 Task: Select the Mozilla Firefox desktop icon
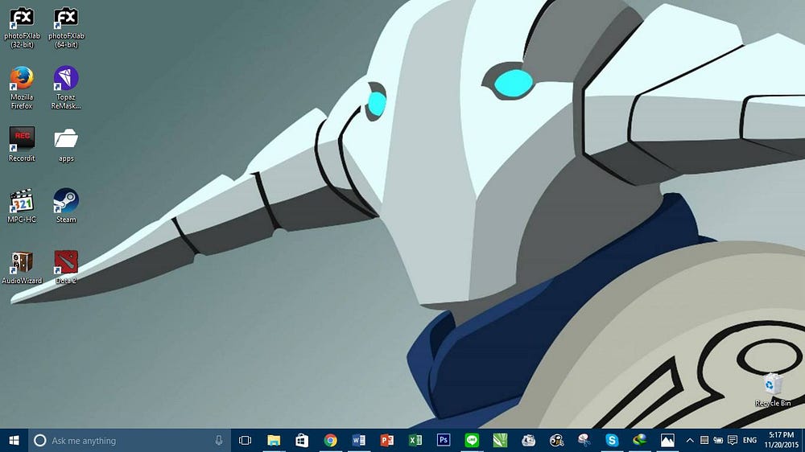click(22, 88)
